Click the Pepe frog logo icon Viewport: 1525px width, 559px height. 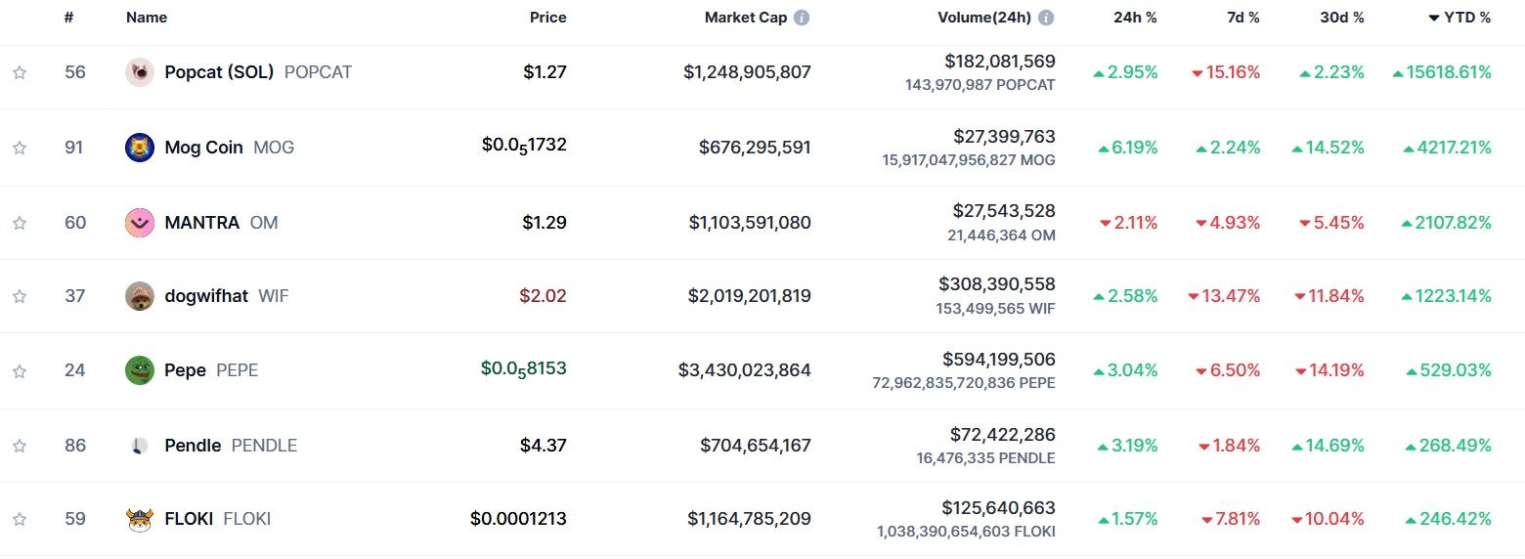(140, 370)
